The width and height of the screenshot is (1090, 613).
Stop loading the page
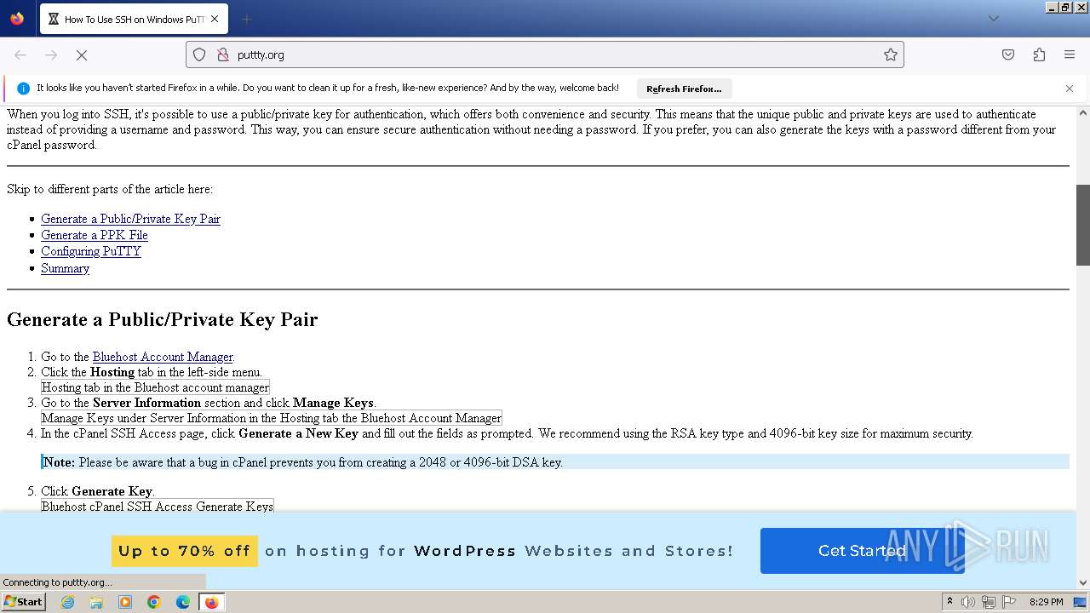point(82,54)
